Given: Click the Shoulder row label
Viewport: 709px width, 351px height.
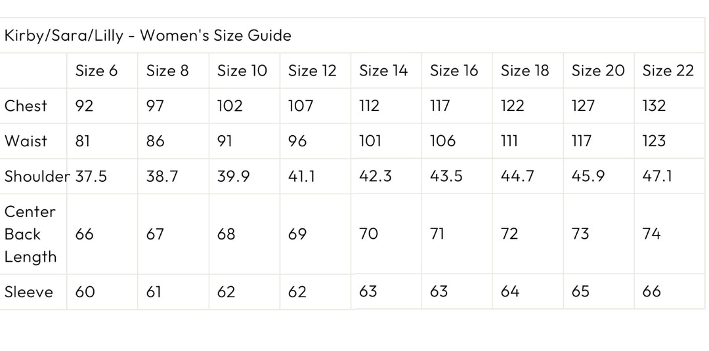Looking at the screenshot, I should (x=37, y=176).
